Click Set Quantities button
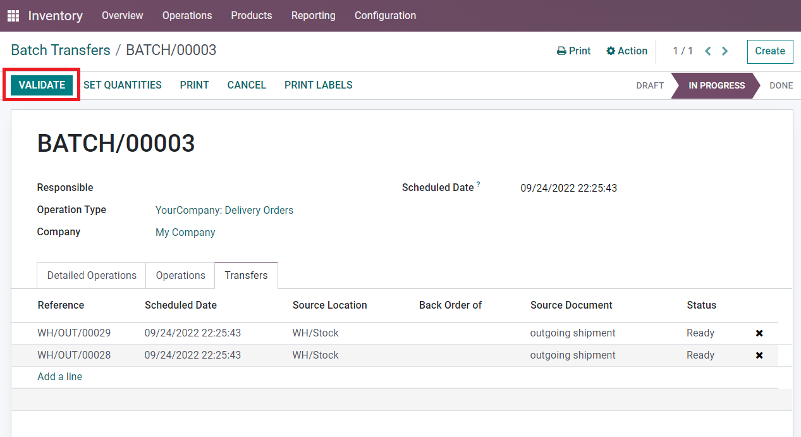Screen dimensions: 801x437 pyautogui.click(x=123, y=85)
